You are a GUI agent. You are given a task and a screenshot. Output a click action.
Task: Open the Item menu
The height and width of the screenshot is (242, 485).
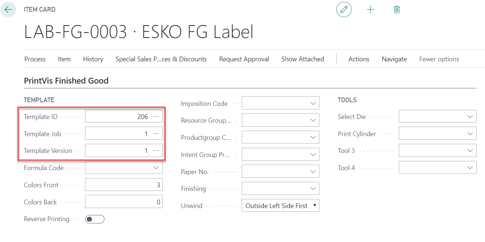click(64, 59)
